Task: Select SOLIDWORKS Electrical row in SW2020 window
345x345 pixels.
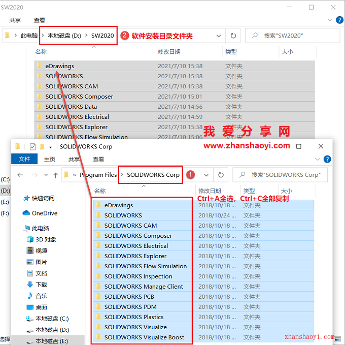Action: click(x=175, y=116)
